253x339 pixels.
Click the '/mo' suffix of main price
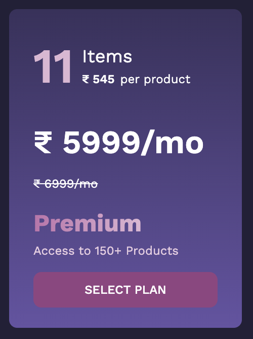click(172, 143)
